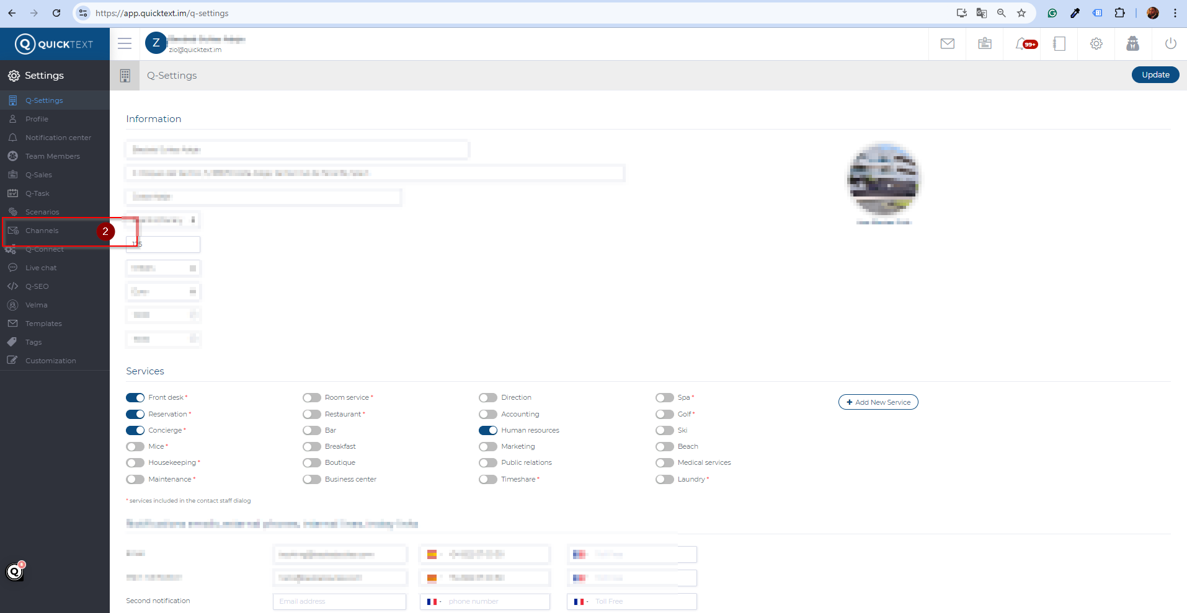Turn off Human resources toggle

(488, 431)
